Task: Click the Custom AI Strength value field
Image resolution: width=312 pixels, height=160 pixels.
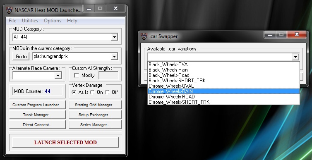Action: tap(109, 76)
